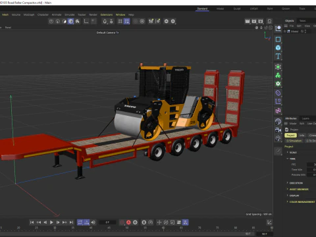The width and height of the screenshot is (316, 237).
Task: Add a Light object
Action: point(278,138)
